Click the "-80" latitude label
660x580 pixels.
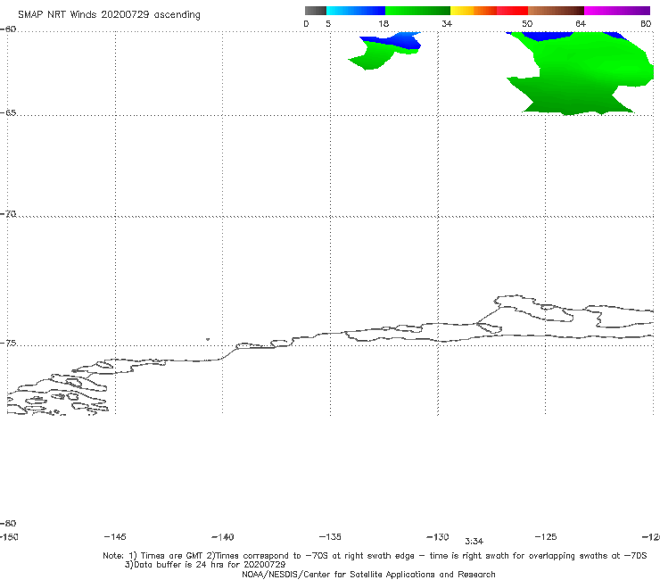coord(8,523)
